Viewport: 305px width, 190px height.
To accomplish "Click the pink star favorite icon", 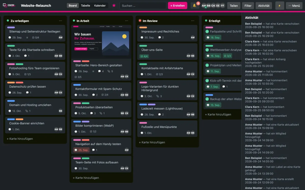I will click(x=114, y=6).
